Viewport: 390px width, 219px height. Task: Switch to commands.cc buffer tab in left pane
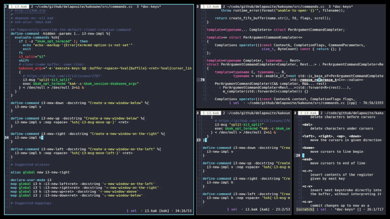81,7
